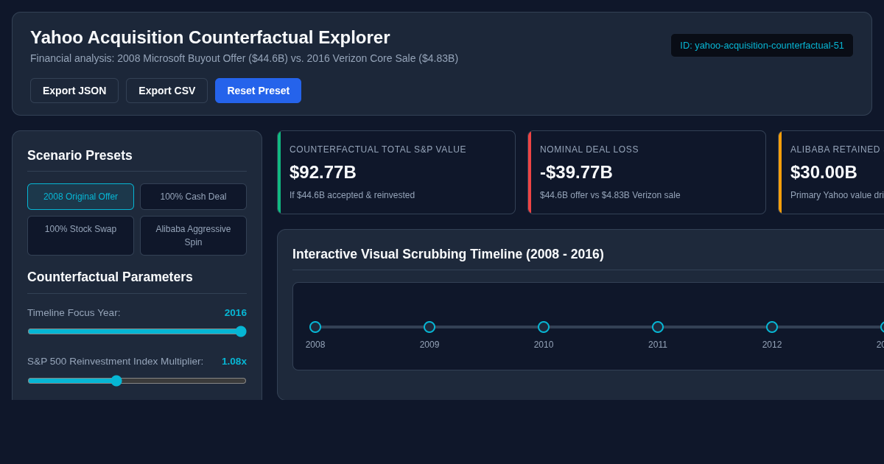This screenshot has height=464, width=884.
Task: Click the NOMINAL DEAL LOSS label
Action: coord(589,150)
